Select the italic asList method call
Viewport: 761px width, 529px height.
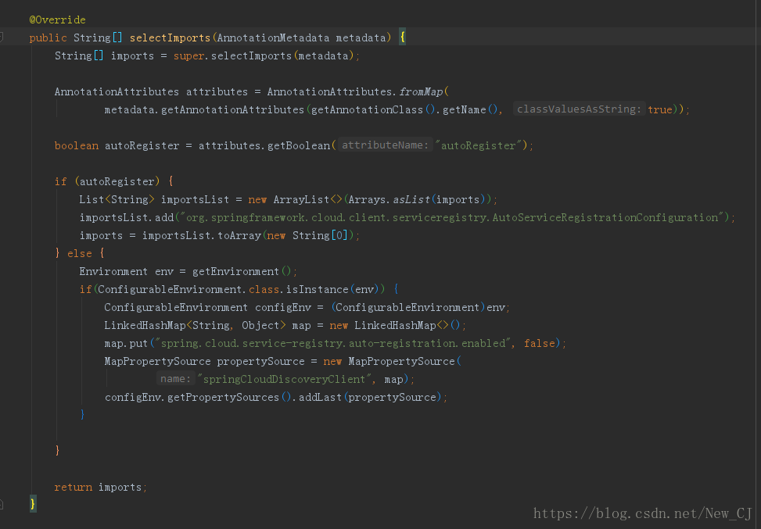(x=411, y=199)
